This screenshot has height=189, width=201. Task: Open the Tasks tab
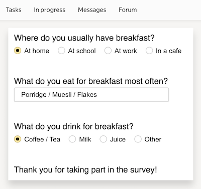pos(14,10)
